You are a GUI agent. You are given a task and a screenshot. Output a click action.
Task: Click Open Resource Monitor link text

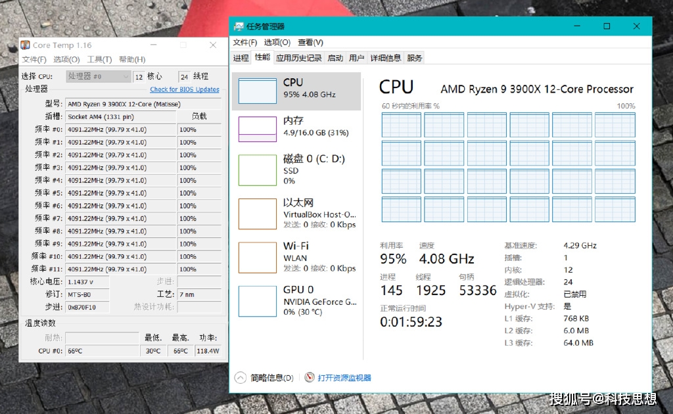[x=344, y=378]
